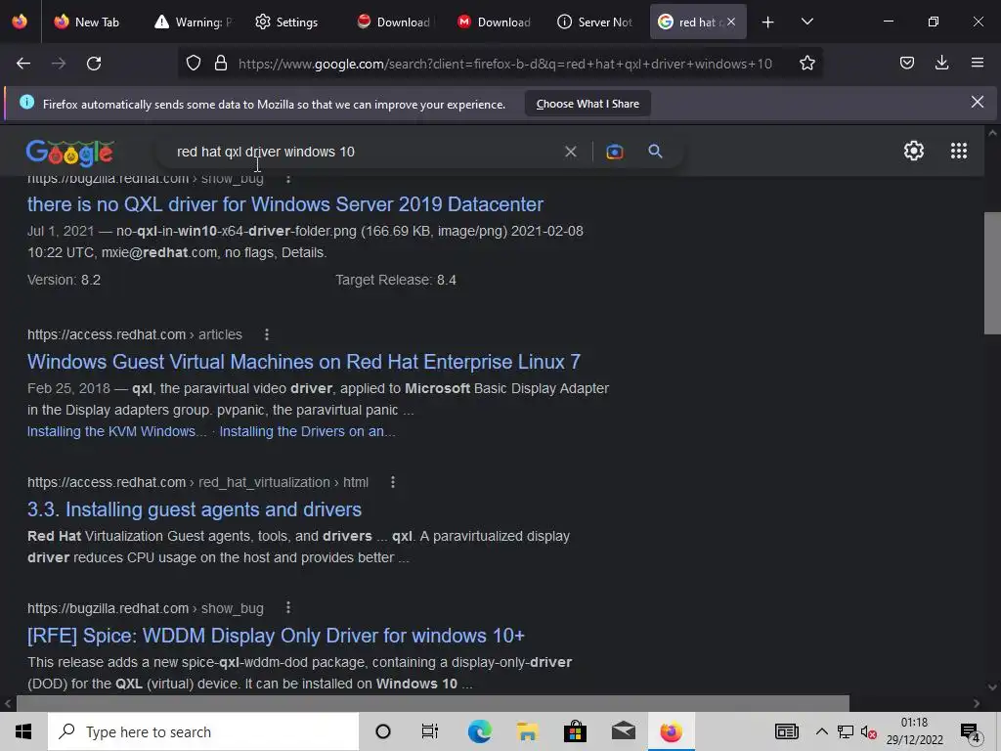1001x751 pixels.
Task: Go back to the previous page
Action: [23, 64]
